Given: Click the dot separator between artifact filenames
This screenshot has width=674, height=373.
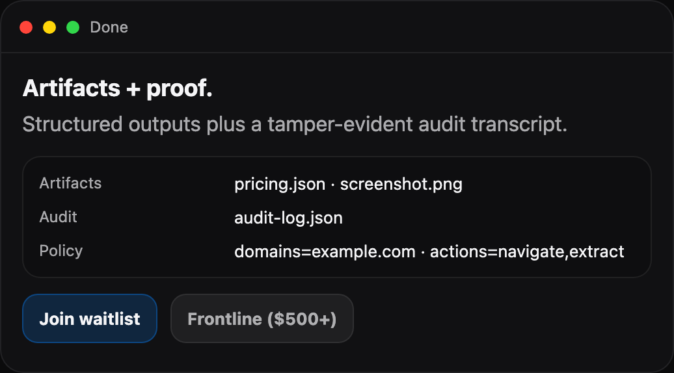Looking at the screenshot, I should coord(332,184).
